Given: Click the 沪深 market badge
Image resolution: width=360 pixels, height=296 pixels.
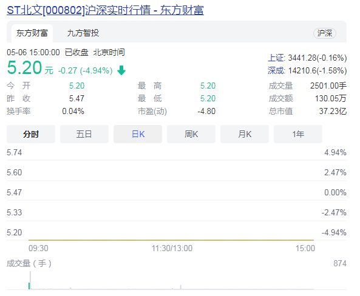Looking at the screenshot, I should [x=325, y=33].
